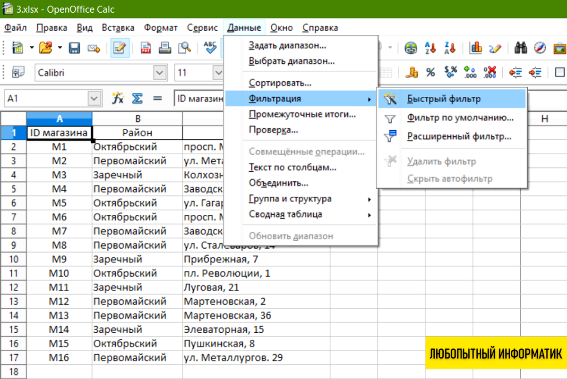Click cell containing M12

pos(60,301)
